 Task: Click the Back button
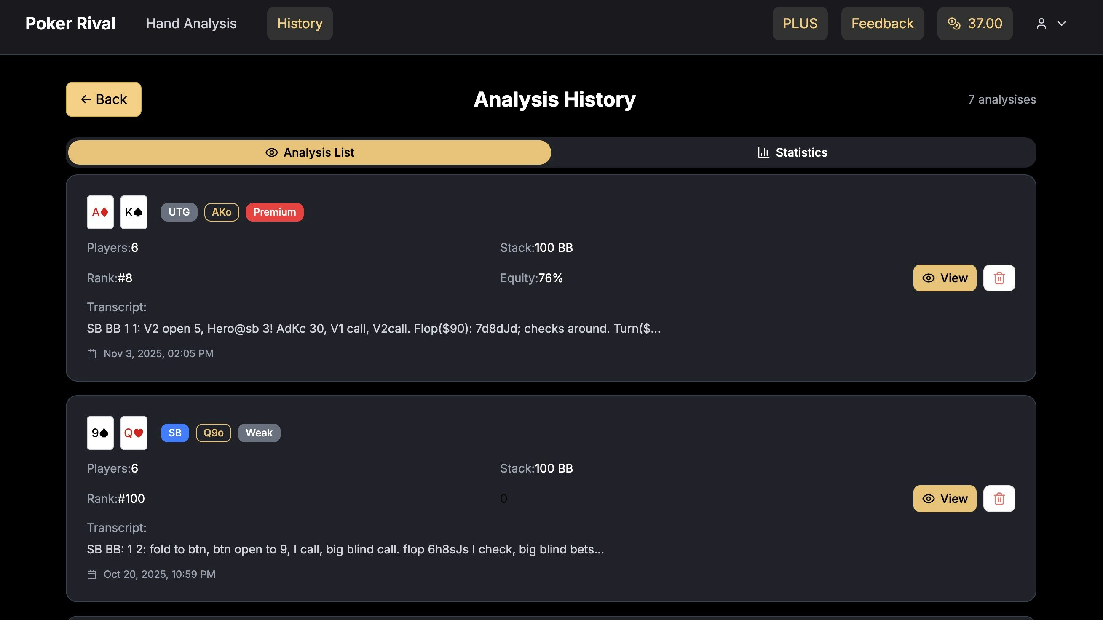point(103,99)
